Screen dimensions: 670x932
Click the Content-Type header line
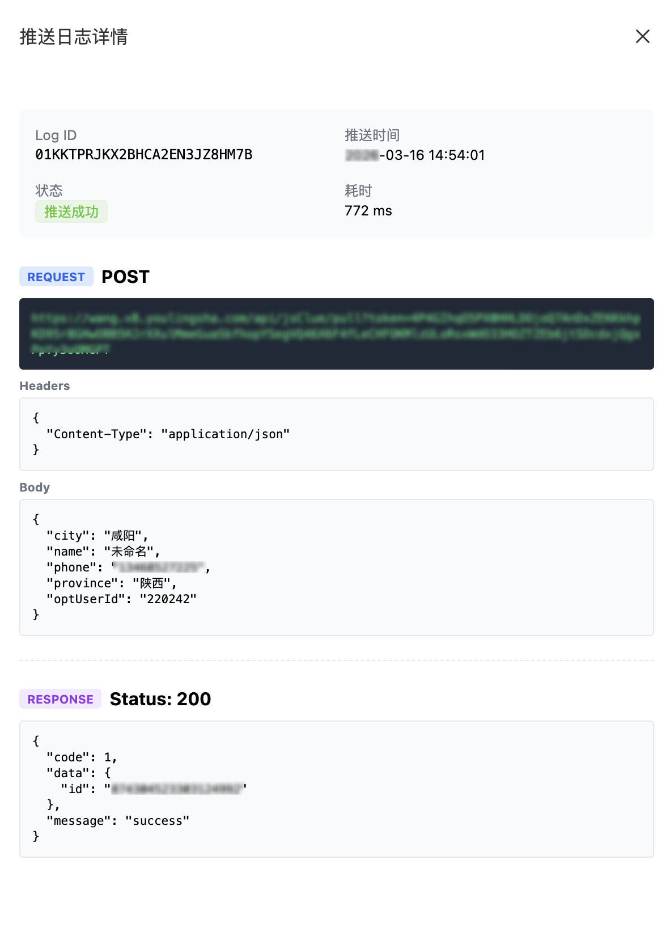[x=168, y=434]
